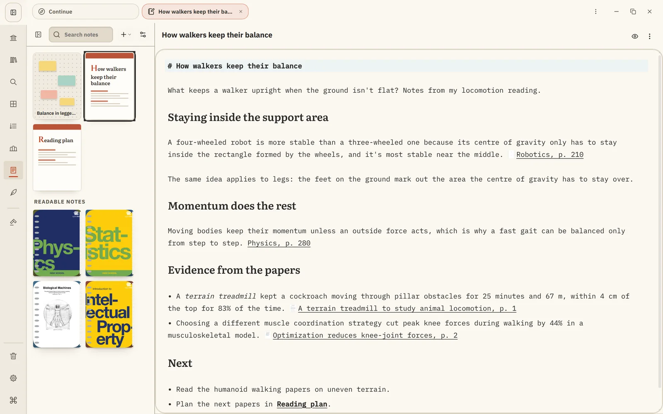Open the feather writing icon in sidebar
663x414 pixels.
13,193
